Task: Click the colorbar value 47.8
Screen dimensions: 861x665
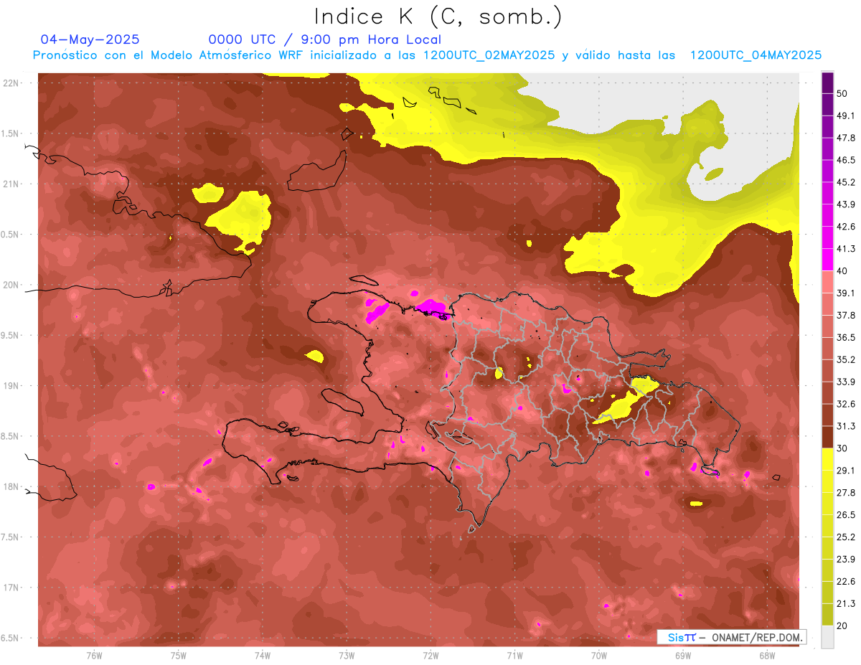Action: pos(846,138)
